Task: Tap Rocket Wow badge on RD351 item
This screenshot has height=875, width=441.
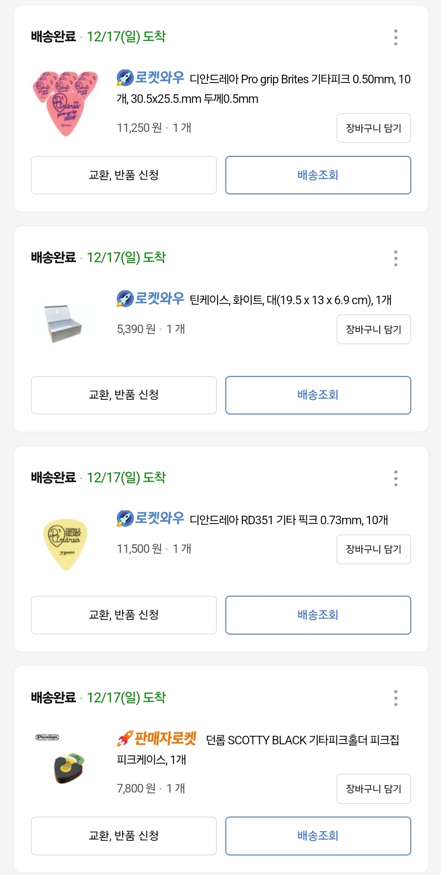Action: pos(150,518)
